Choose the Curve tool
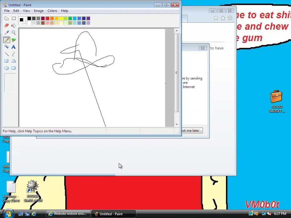 click(14, 54)
